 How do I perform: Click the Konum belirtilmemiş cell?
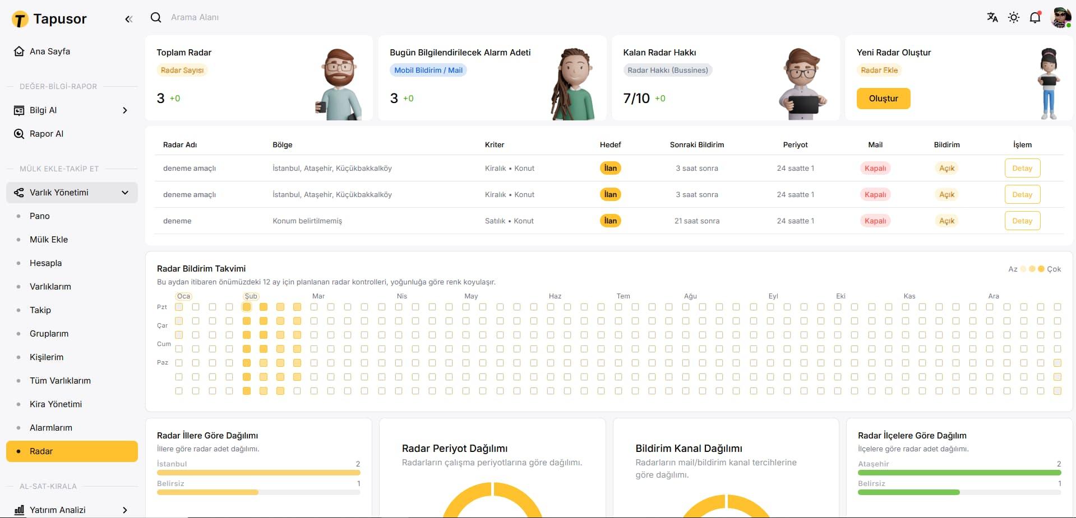pos(307,221)
